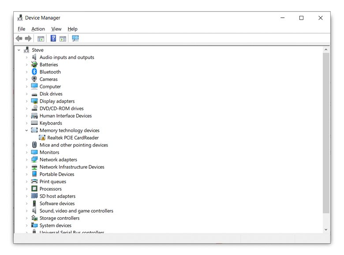Image resolution: width=344 pixels, height=255 pixels.
Task: Click the Help toolbar icon with question mark
Action: [x=53, y=39]
